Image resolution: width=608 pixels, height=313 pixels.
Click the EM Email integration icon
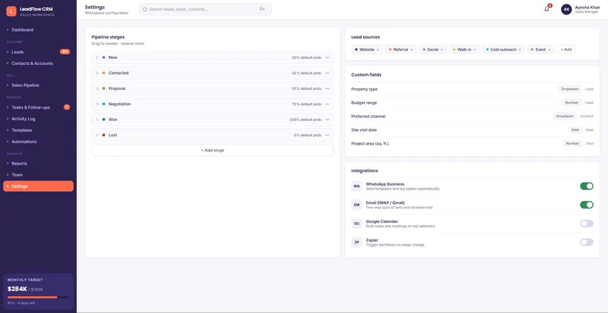[357, 205]
